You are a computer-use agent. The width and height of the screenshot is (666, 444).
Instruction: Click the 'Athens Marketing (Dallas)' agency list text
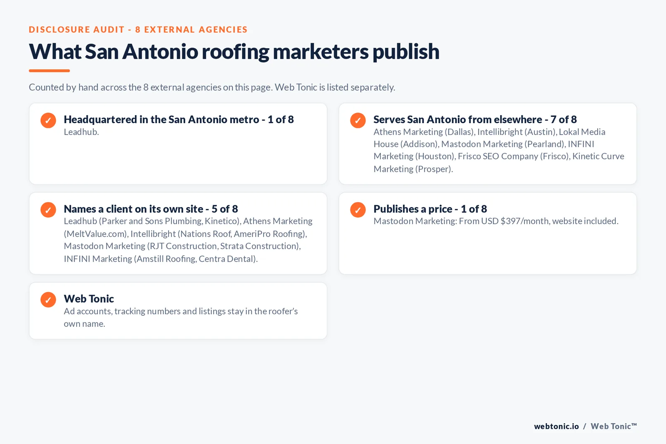(499, 150)
